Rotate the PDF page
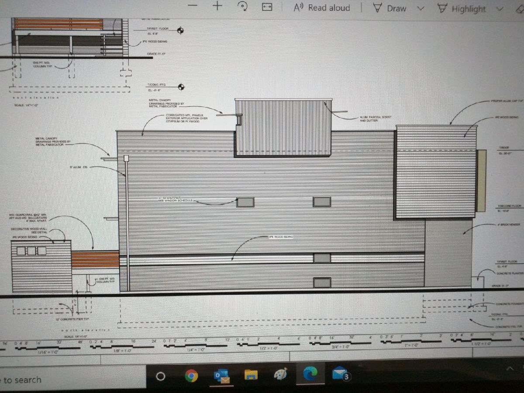Viewport: 524px width, 393px height. [243, 6]
